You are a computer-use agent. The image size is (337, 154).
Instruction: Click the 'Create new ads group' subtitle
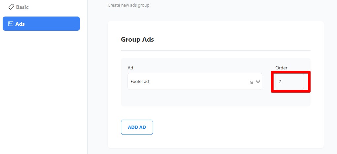pos(128,5)
